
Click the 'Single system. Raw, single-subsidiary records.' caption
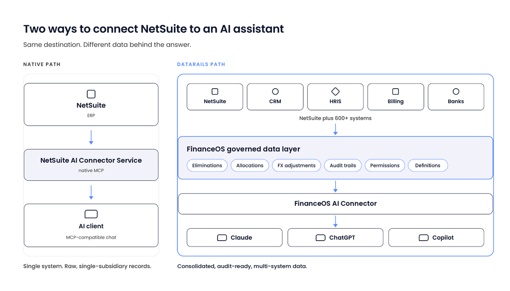87,266
